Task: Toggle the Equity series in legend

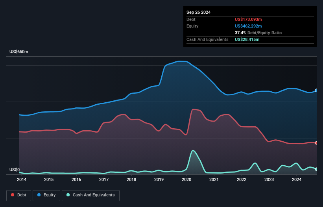Action: pos(46,195)
